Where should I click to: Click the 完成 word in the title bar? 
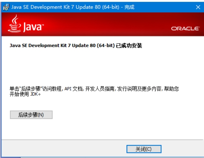(x=129, y=7)
